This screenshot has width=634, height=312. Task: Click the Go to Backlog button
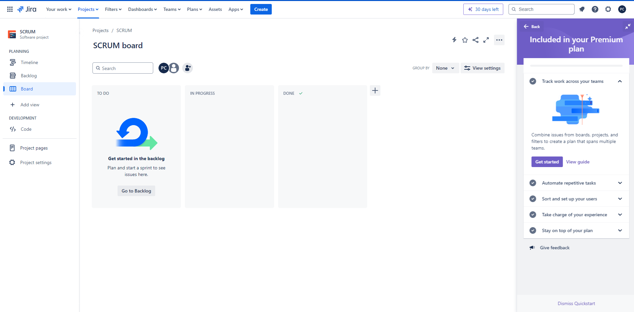click(136, 191)
